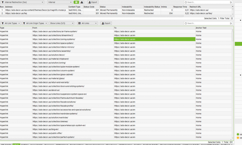Image resolution: width=242 pixels, height=145 pixels.
Task: Select row 1 magnific-modal.js address
Action: pyautogui.click(x=36, y=10)
